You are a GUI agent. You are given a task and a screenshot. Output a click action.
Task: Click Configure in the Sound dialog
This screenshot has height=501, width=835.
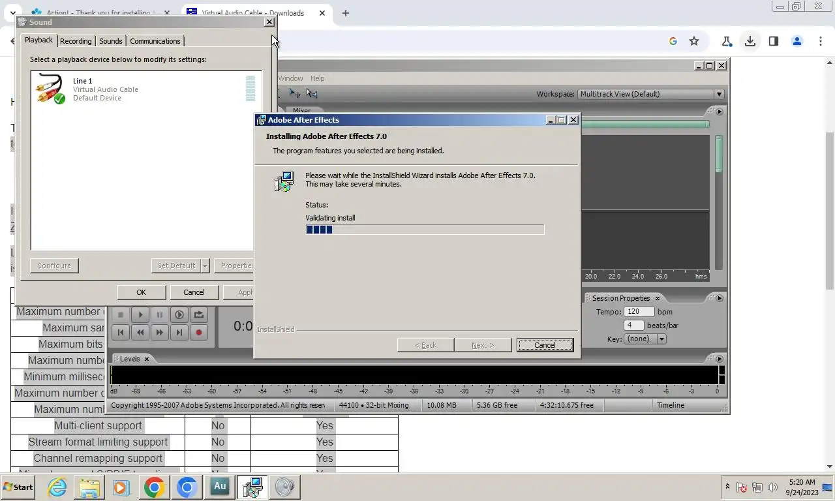click(54, 266)
